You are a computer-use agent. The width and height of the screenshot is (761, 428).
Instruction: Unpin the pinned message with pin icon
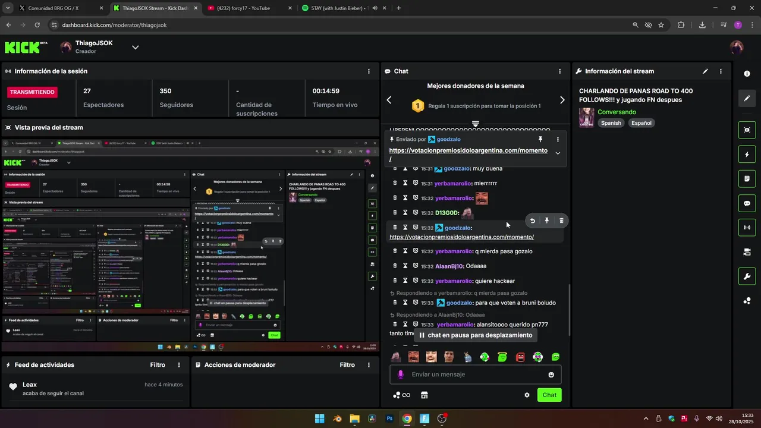coord(540,139)
